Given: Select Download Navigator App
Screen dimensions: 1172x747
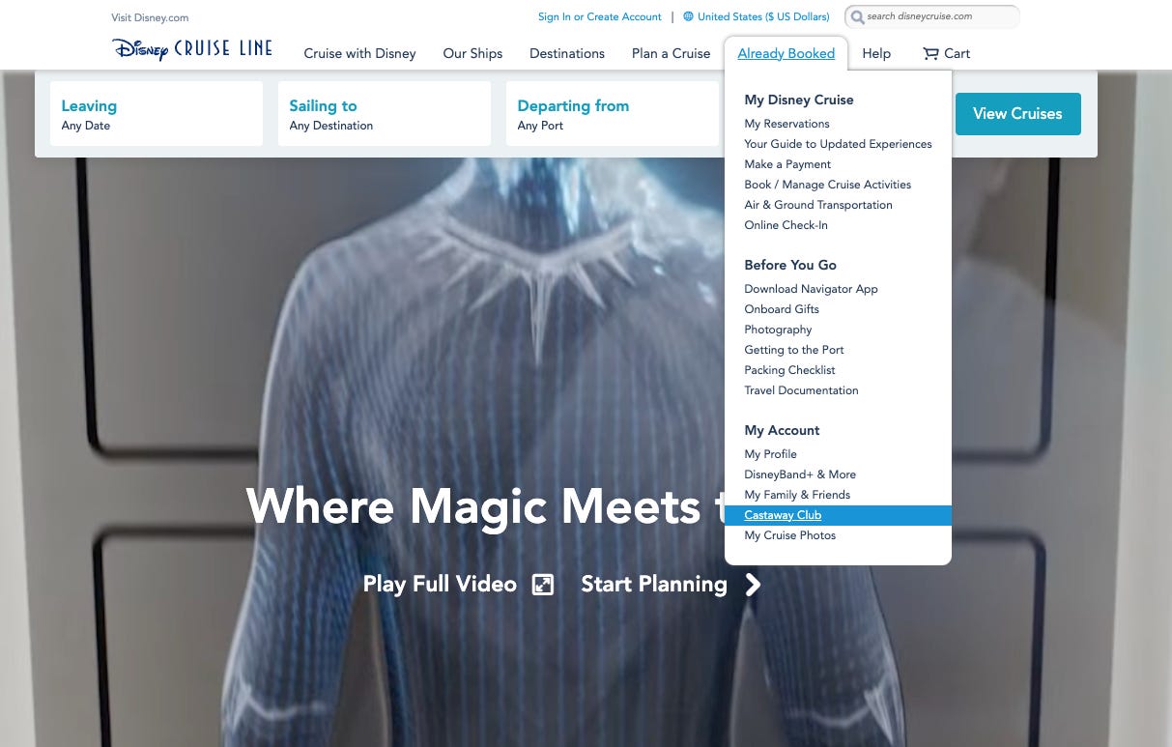Looking at the screenshot, I should pyautogui.click(x=811, y=289).
